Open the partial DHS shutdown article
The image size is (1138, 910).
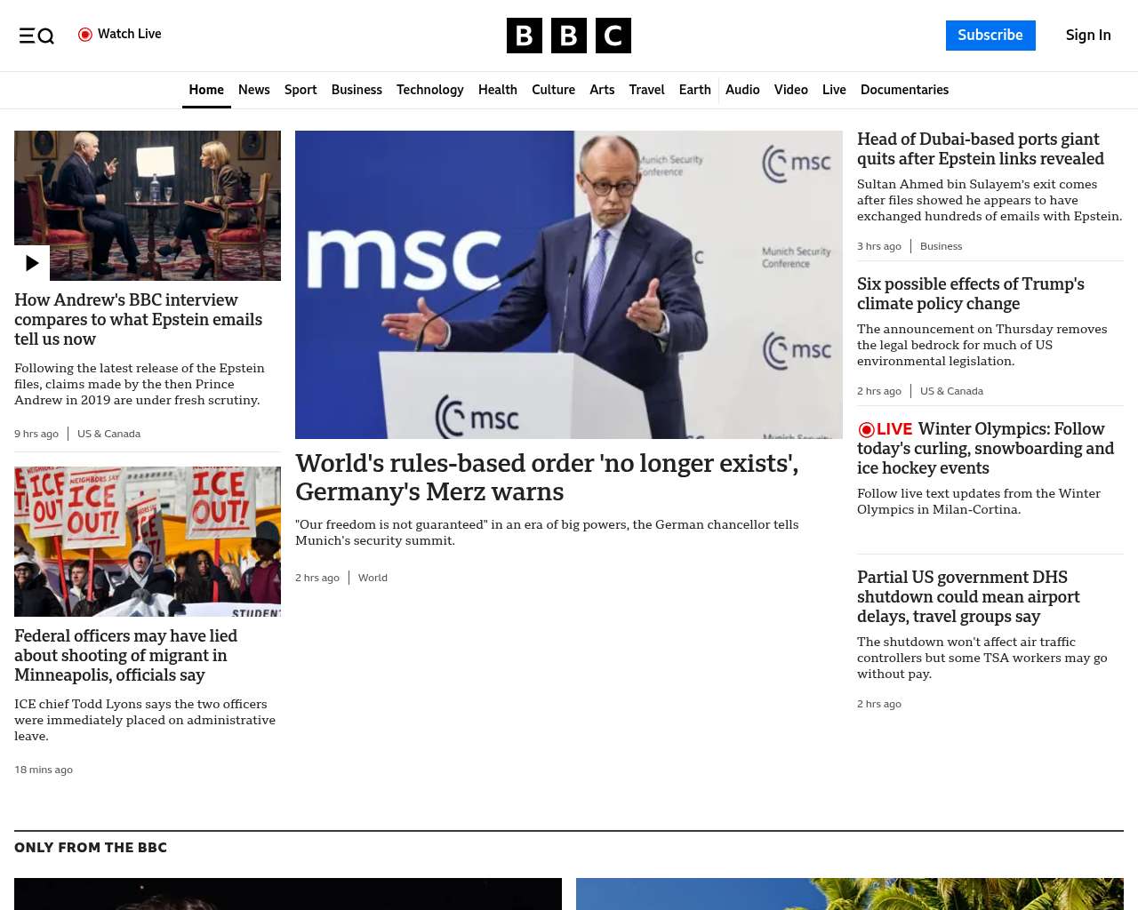pyautogui.click(x=968, y=597)
